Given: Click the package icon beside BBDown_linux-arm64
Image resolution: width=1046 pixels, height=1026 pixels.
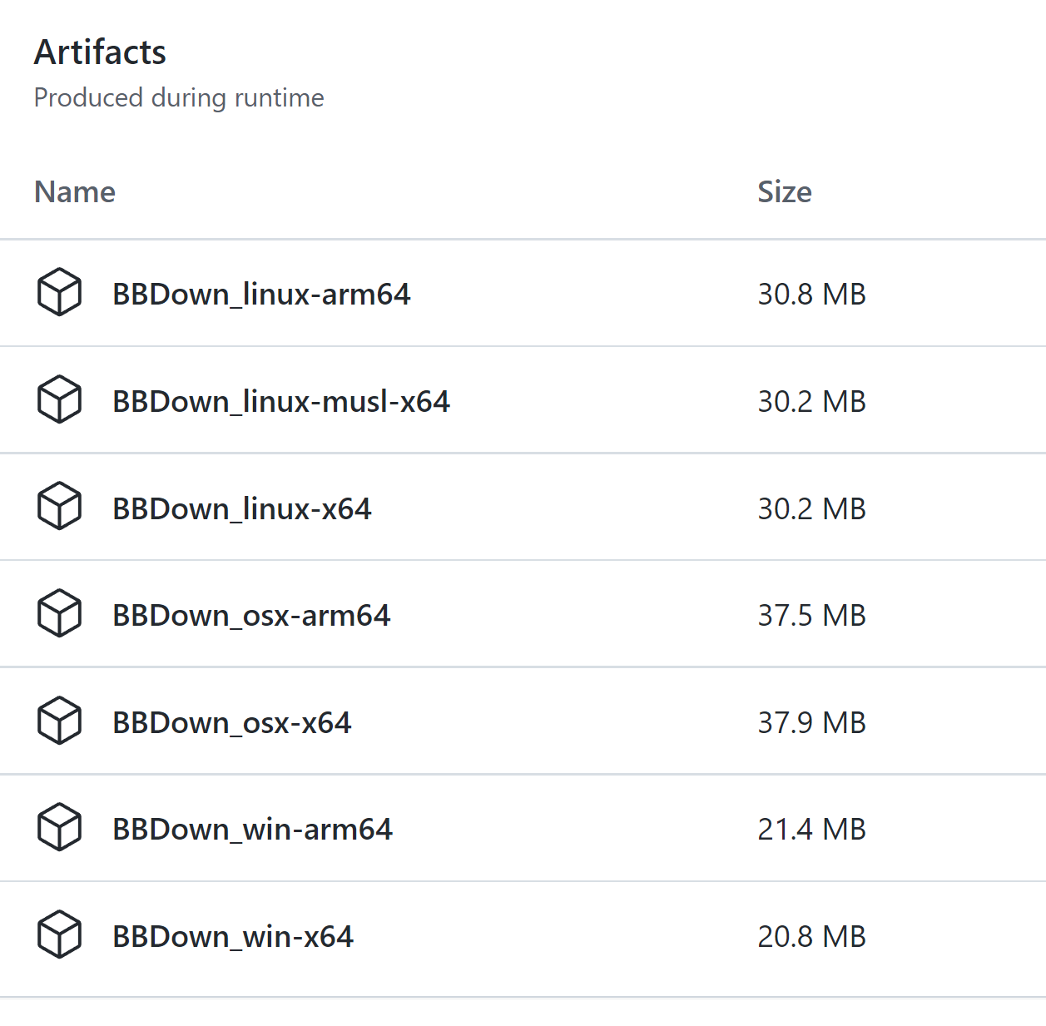Looking at the screenshot, I should [59, 293].
